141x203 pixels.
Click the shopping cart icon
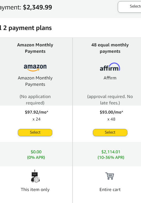(x=110, y=176)
